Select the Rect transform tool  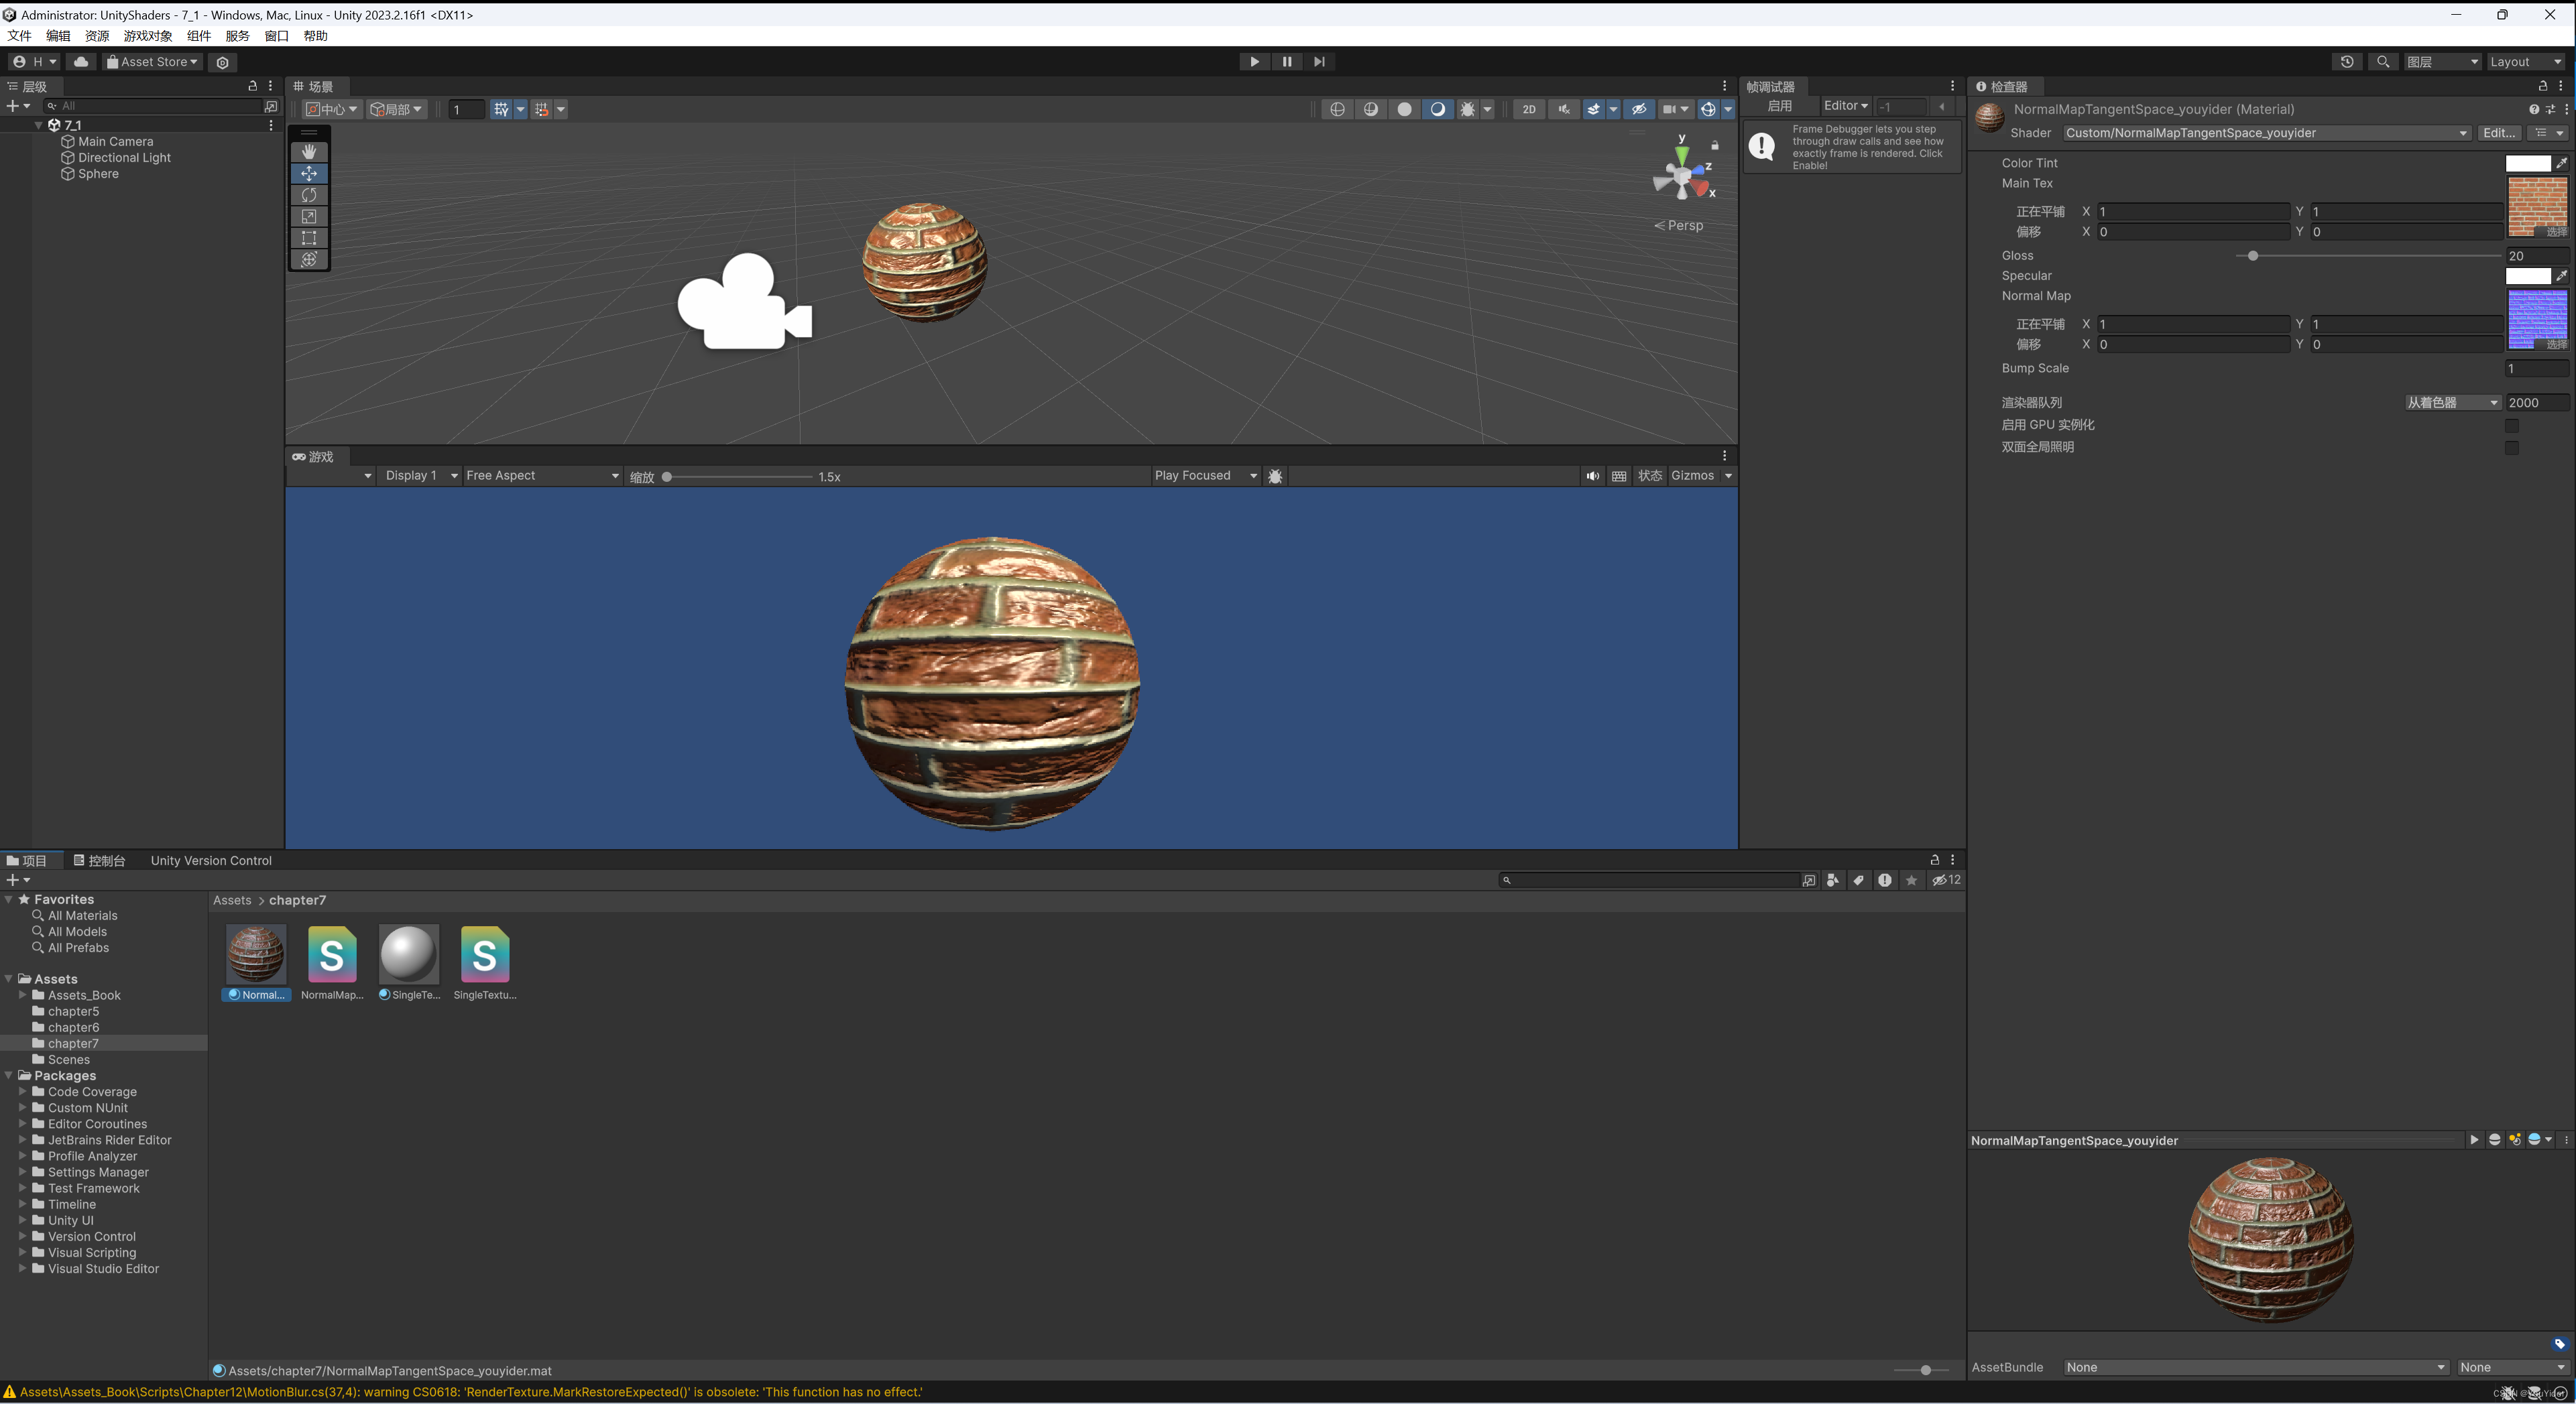pos(309,237)
